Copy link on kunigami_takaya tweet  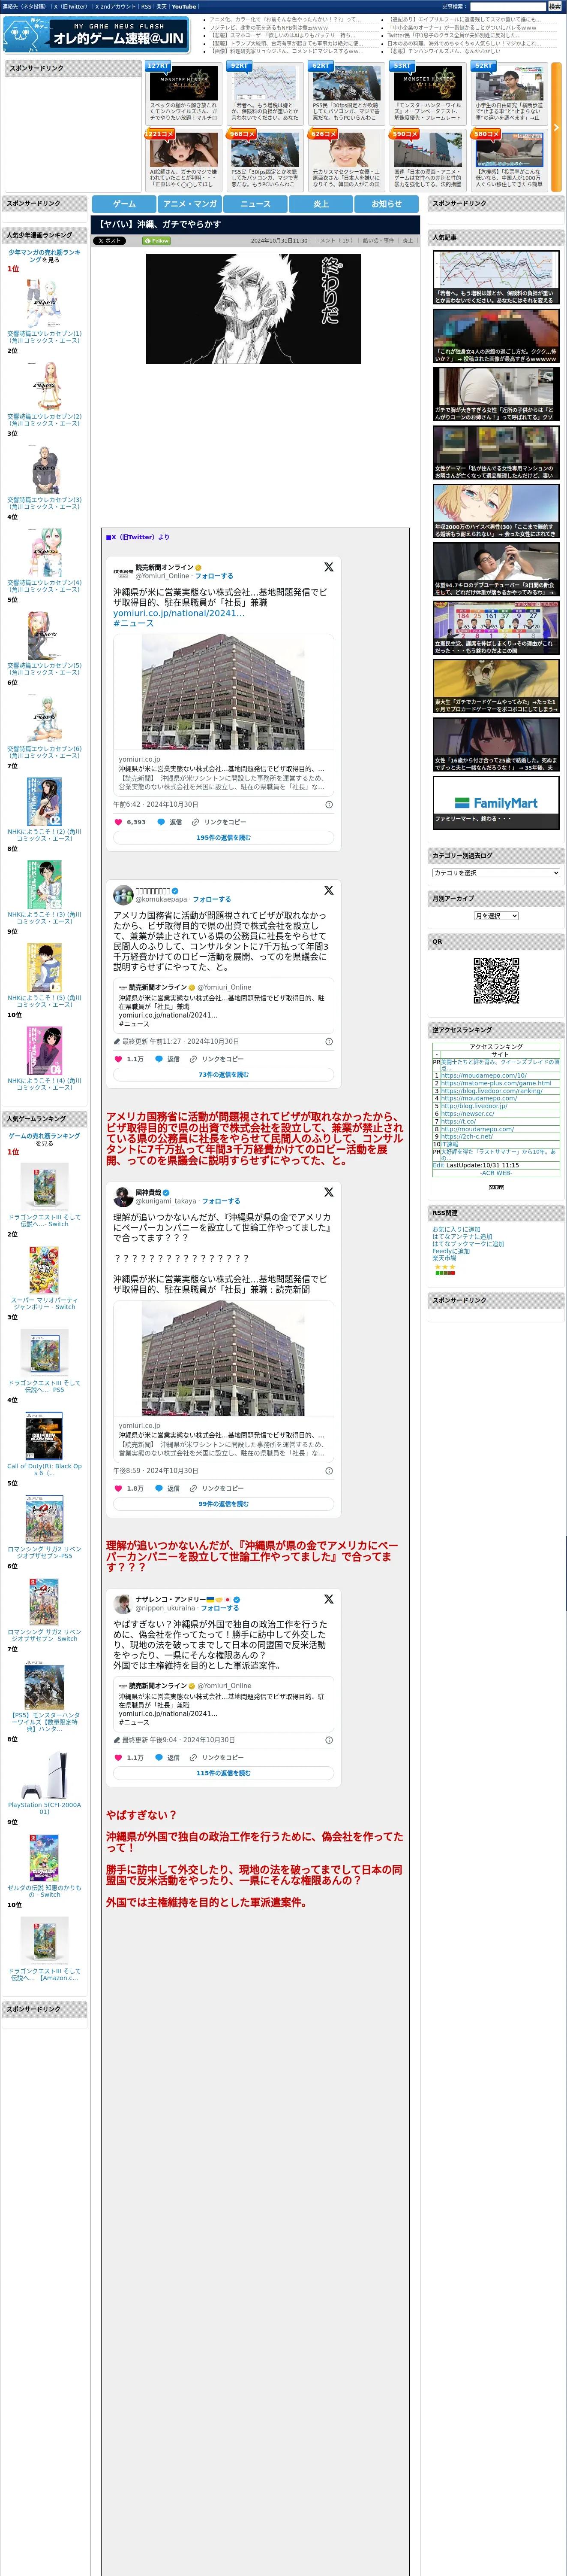coord(216,1489)
